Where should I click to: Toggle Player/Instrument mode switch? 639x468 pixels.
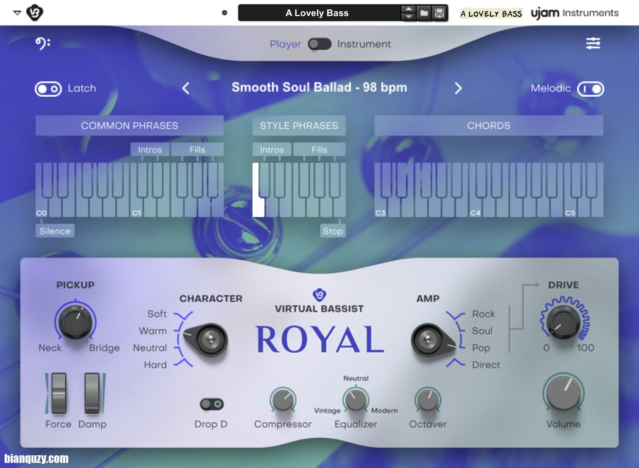tap(319, 44)
